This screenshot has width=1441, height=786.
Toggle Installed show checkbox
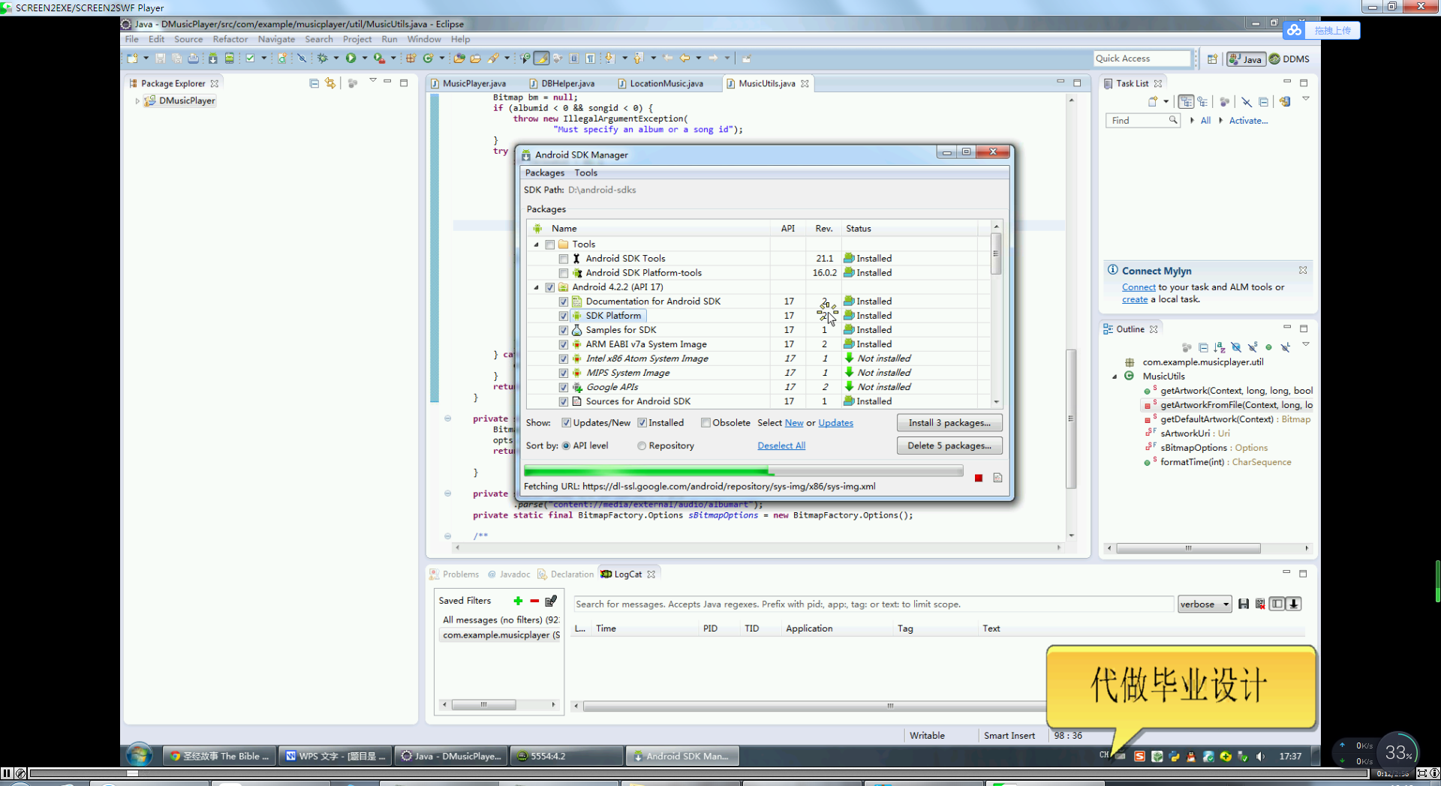point(642,423)
